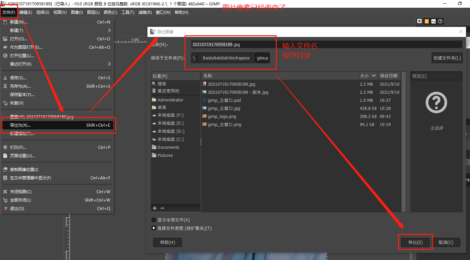Open the 颜色(C) menu

point(111,12)
